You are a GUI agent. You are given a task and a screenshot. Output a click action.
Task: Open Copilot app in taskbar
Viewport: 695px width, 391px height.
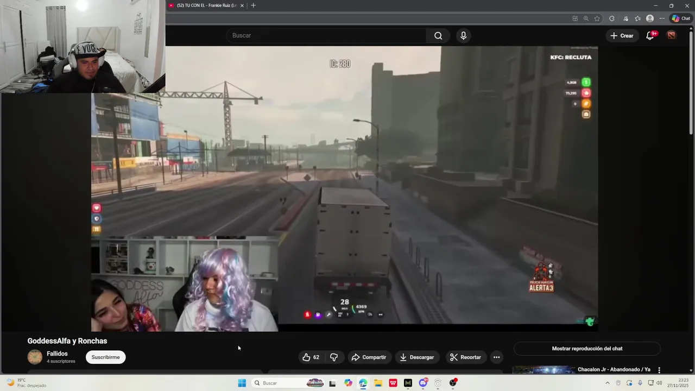pyautogui.click(x=348, y=383)
